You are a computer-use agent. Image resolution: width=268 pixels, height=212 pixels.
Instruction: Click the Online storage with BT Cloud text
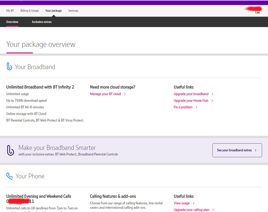[x=26, y=114]
